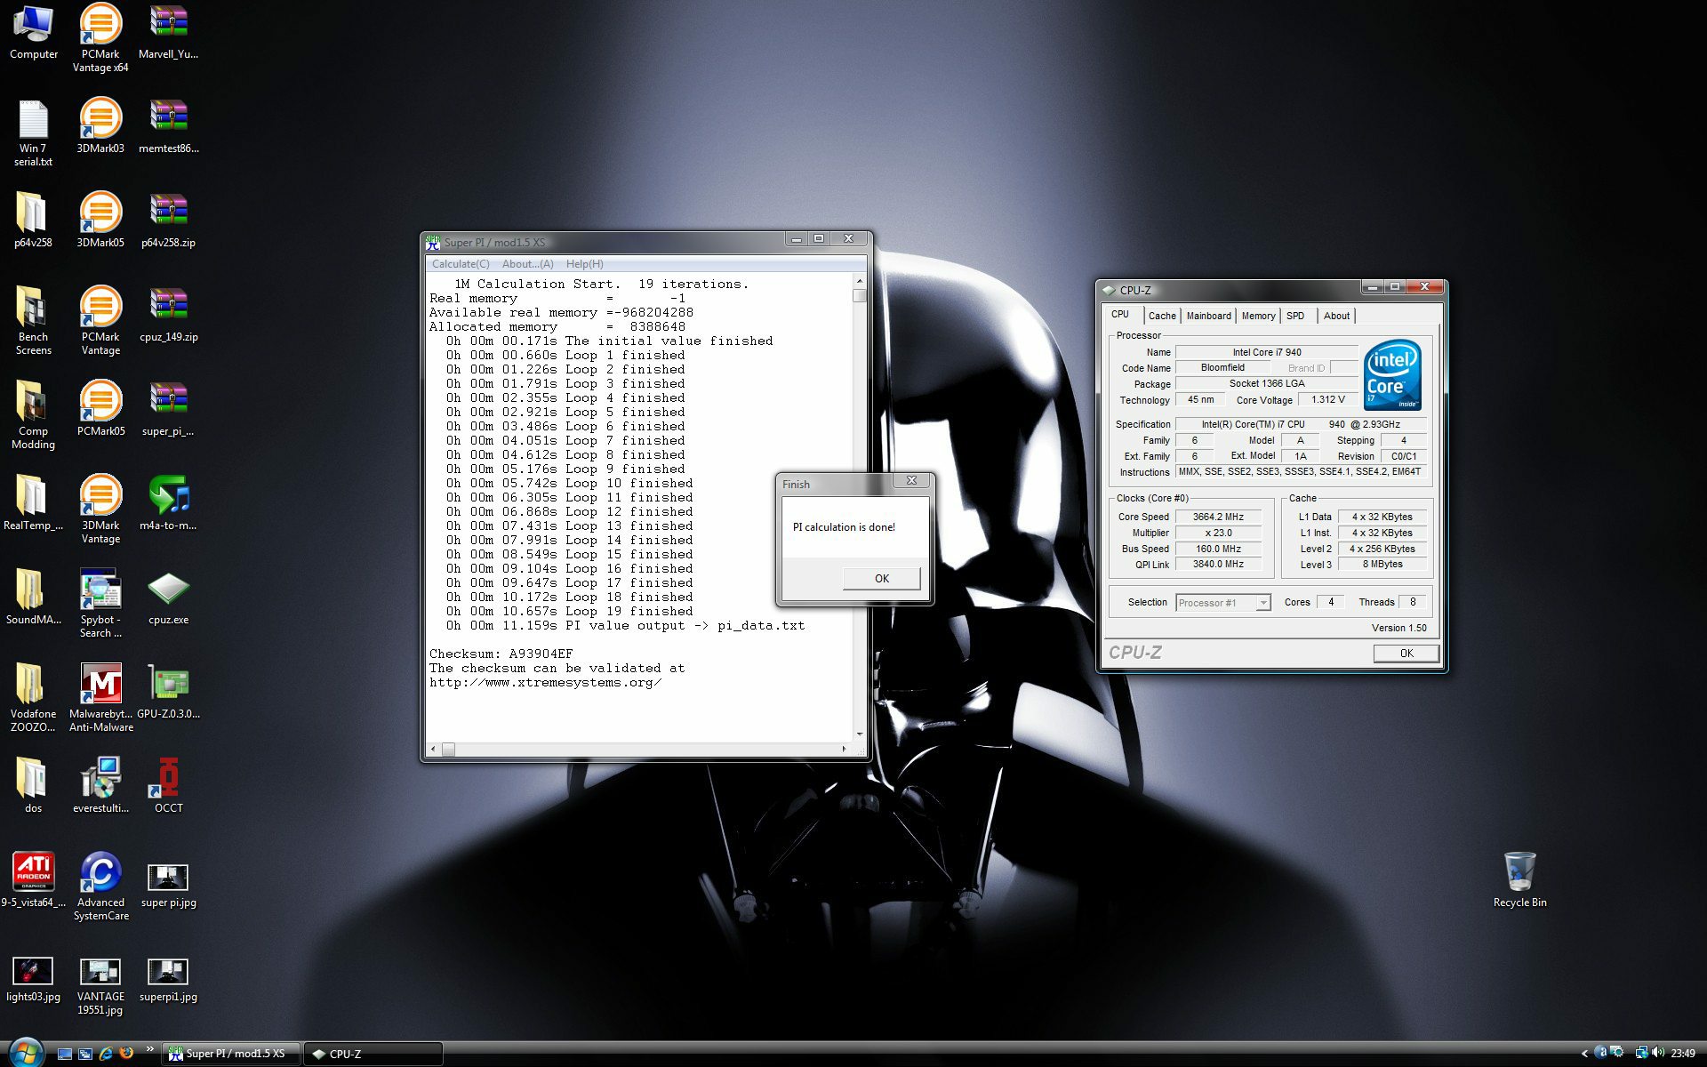Select the VANTAGE 19551.jpg thumbnail
The width and height of the screenshot is (1707, 1067).
(100, 985)
